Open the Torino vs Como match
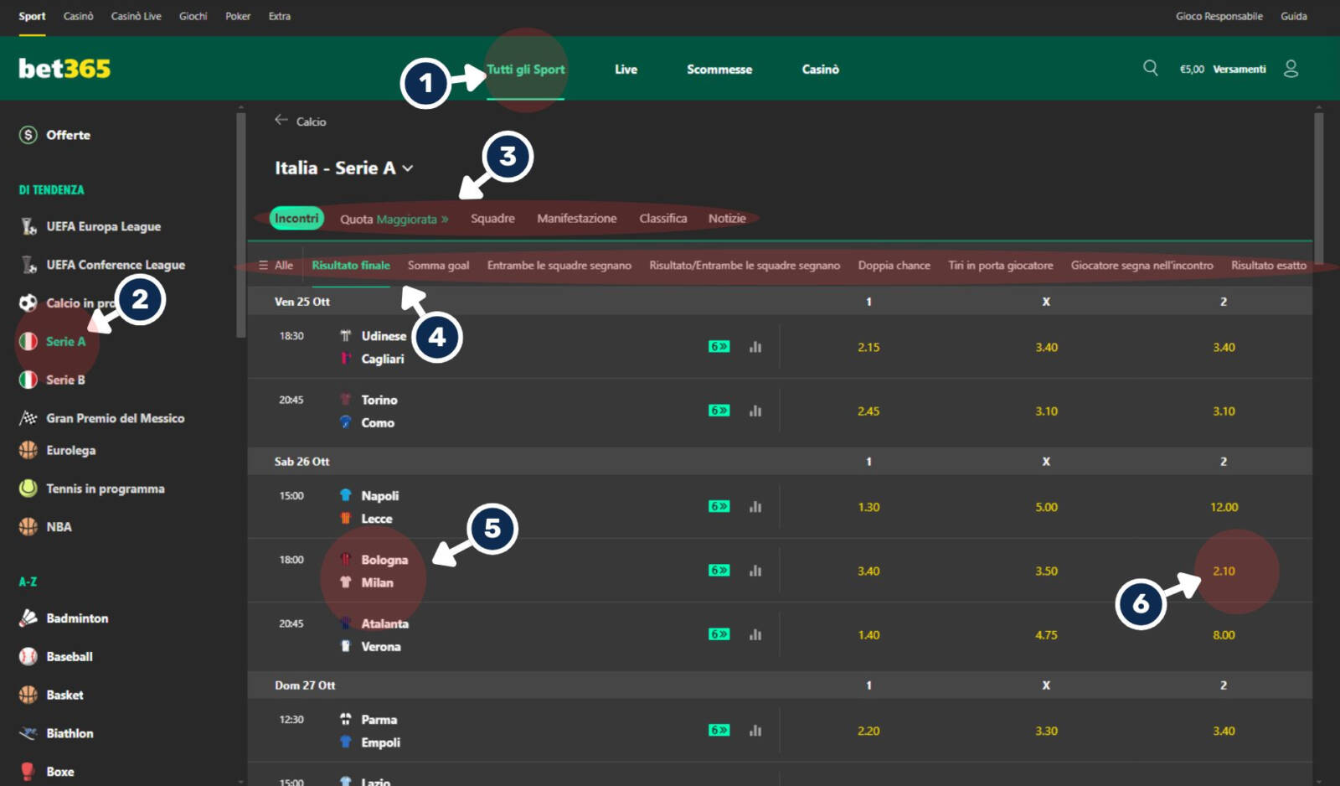 [379, 411]
